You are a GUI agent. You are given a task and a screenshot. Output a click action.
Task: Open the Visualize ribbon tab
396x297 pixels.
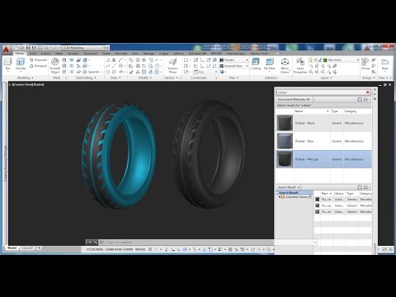[73, 54]
